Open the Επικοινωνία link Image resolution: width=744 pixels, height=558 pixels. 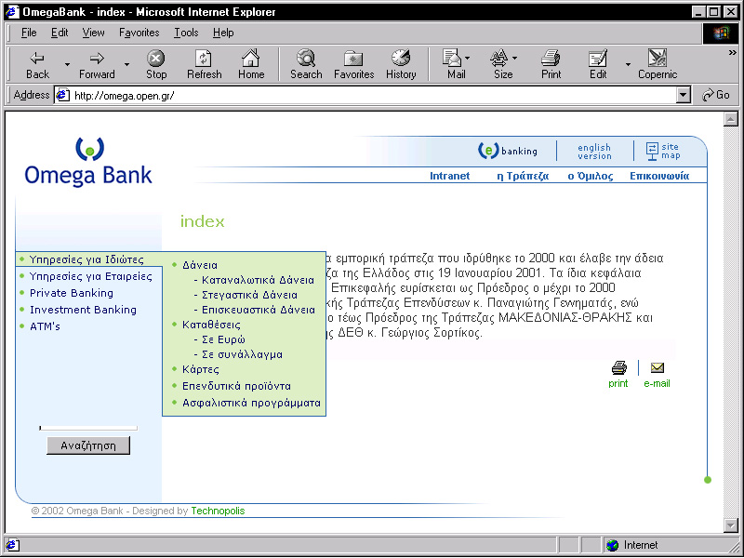pos(659,176)
